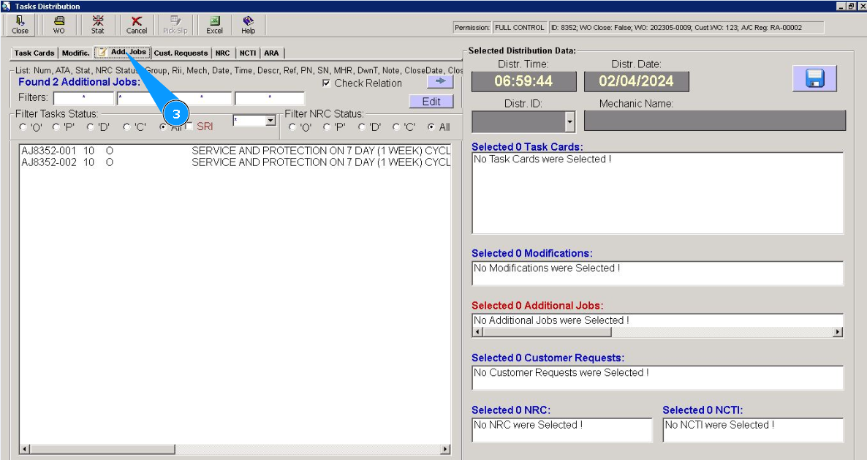This screenshot has height=460, width=867.
Task: Click the 'Found 2 Additional Jobs:' label
Action: pyautogui.click(x=79, y=82)
